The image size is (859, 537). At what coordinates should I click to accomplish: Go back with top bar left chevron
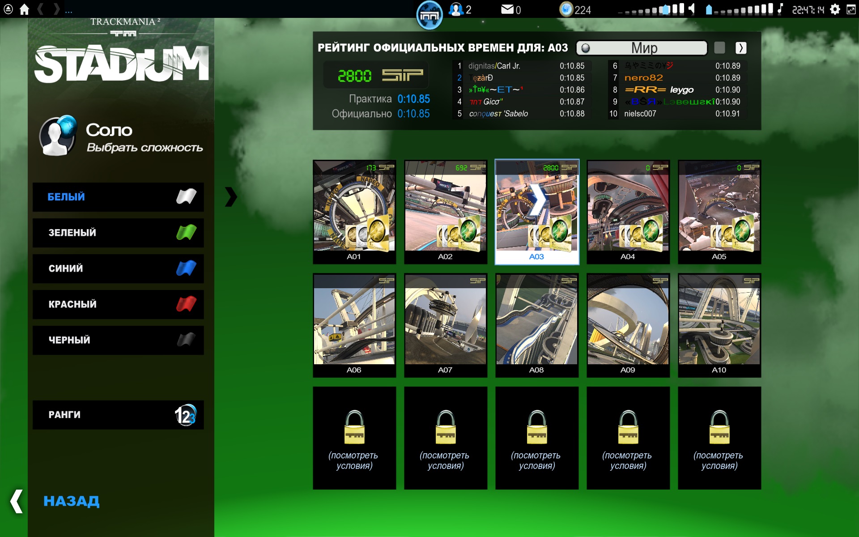point(40,9)
